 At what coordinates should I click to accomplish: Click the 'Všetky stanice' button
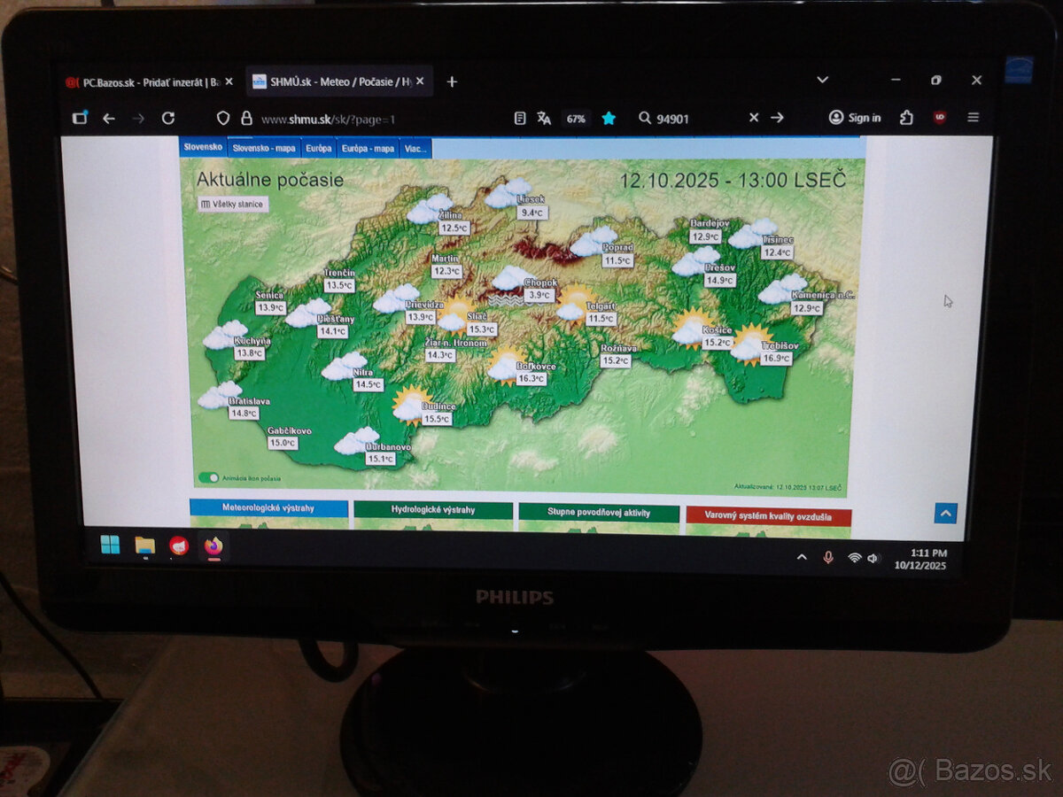click(x=231, y=204)
